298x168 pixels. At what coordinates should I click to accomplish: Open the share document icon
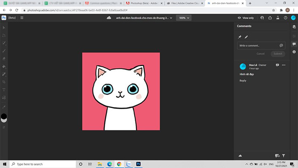(270, 18)
